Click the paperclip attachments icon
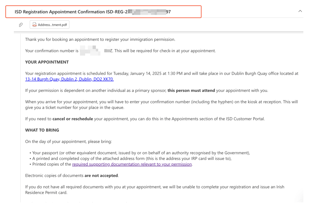 21,25
